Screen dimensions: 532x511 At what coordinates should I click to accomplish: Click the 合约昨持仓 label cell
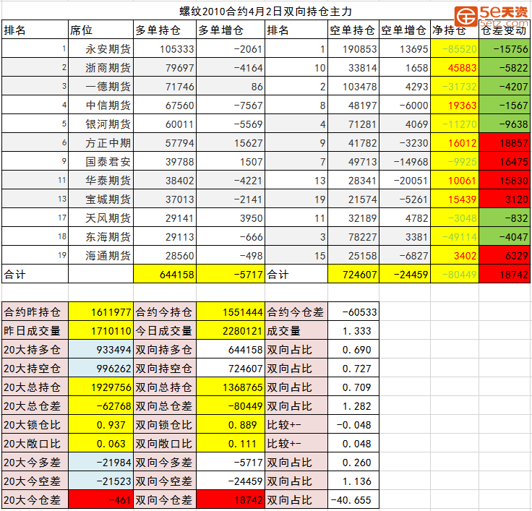point(35,312)
